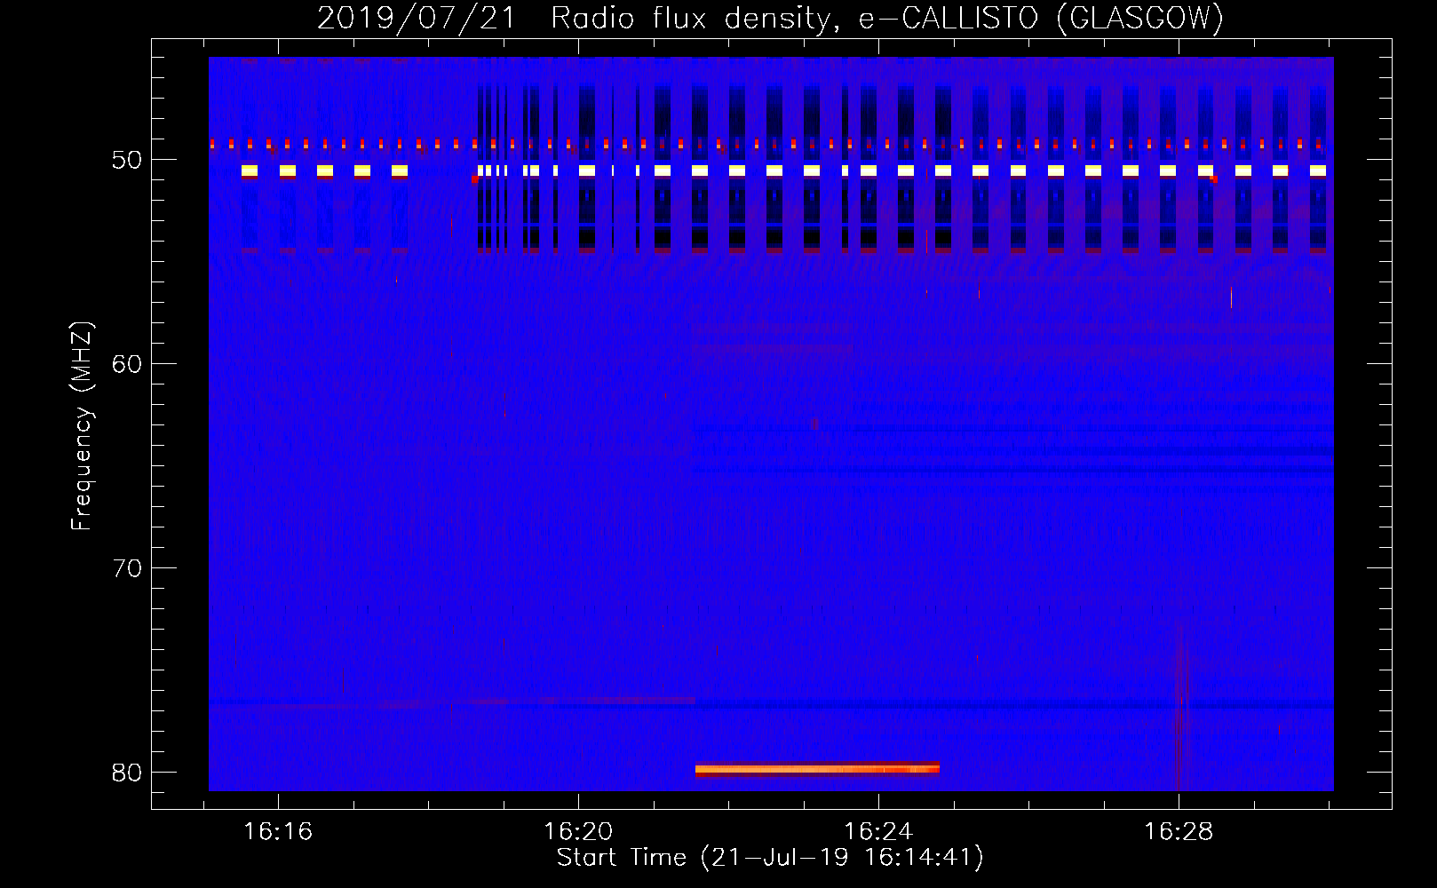Click the 16:28 time tick label
Viewport: 1437px width, 888px height.
tap(1179, 832)
